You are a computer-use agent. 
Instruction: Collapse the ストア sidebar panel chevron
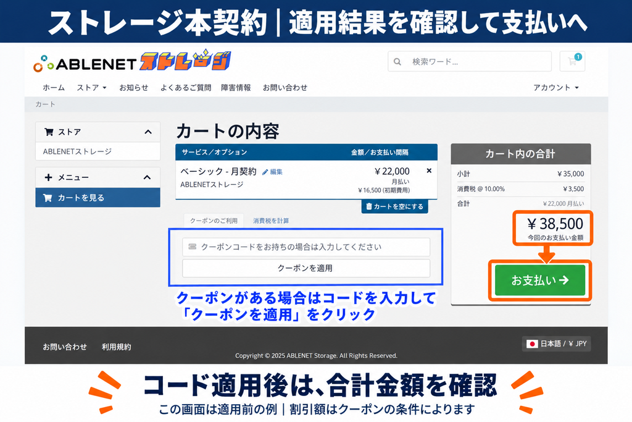coord(148,132)
